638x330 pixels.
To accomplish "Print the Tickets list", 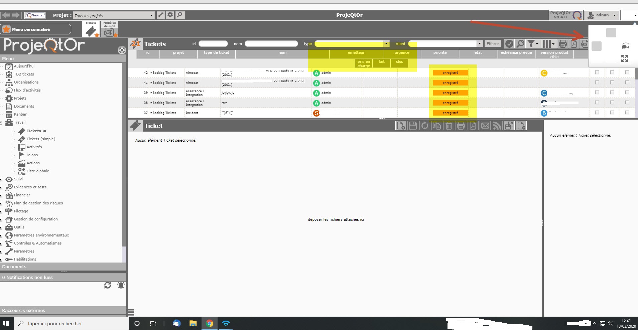I will click(563, 44).
